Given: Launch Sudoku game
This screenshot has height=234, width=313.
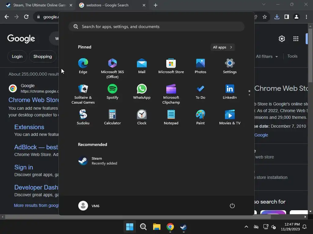Looking at the screenshot, I should point(83,117).
